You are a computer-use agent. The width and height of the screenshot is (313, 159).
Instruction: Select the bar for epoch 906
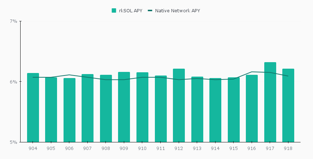(x=69, y=110)
